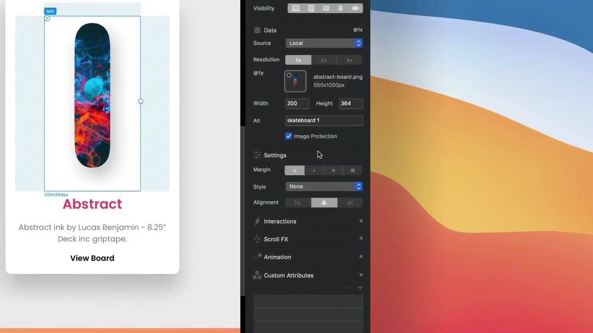Click the Animation section icon

pos(257,257)
